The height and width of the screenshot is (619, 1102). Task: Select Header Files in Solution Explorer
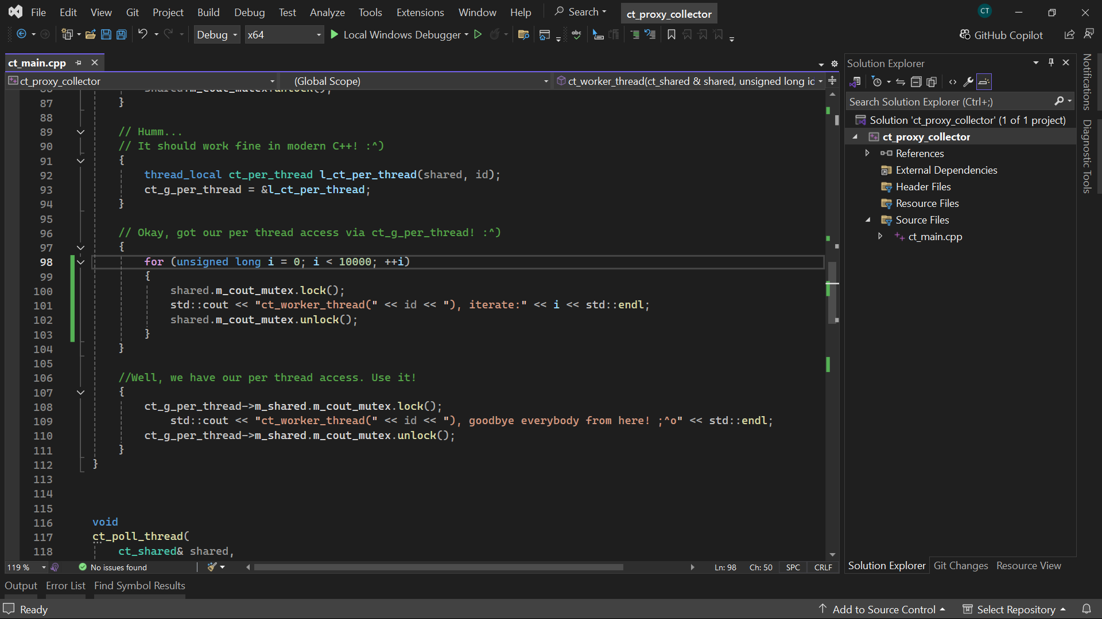[923, 187]
